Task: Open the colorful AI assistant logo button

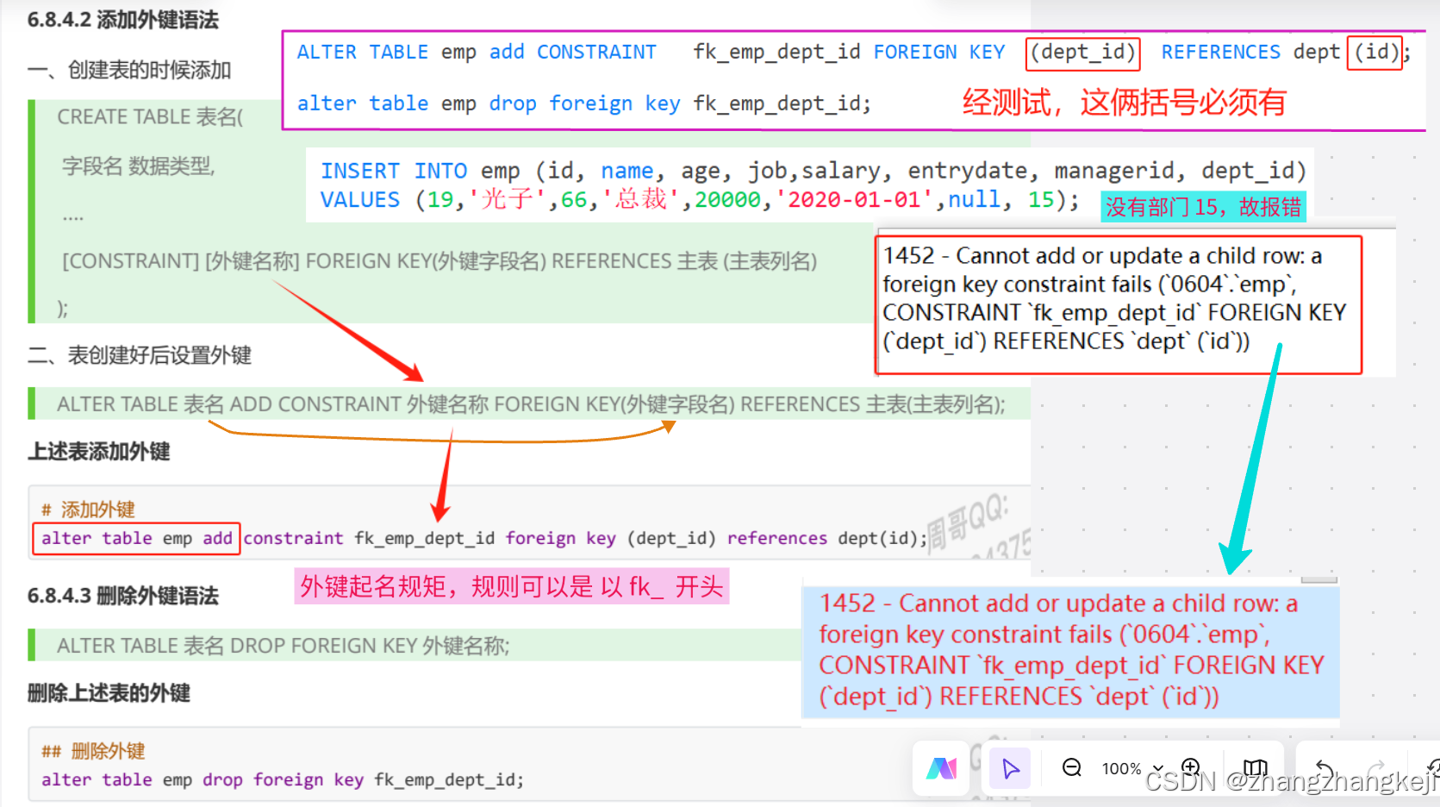Action: click(x=941, y=767)
